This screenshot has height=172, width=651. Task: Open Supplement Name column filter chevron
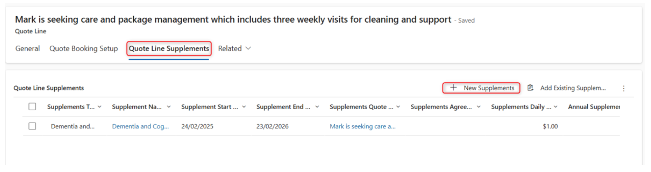(x=169, y=107)
